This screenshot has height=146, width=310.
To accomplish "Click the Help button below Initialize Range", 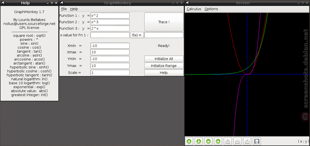I will pyautogui.click(x=164, y=73).
